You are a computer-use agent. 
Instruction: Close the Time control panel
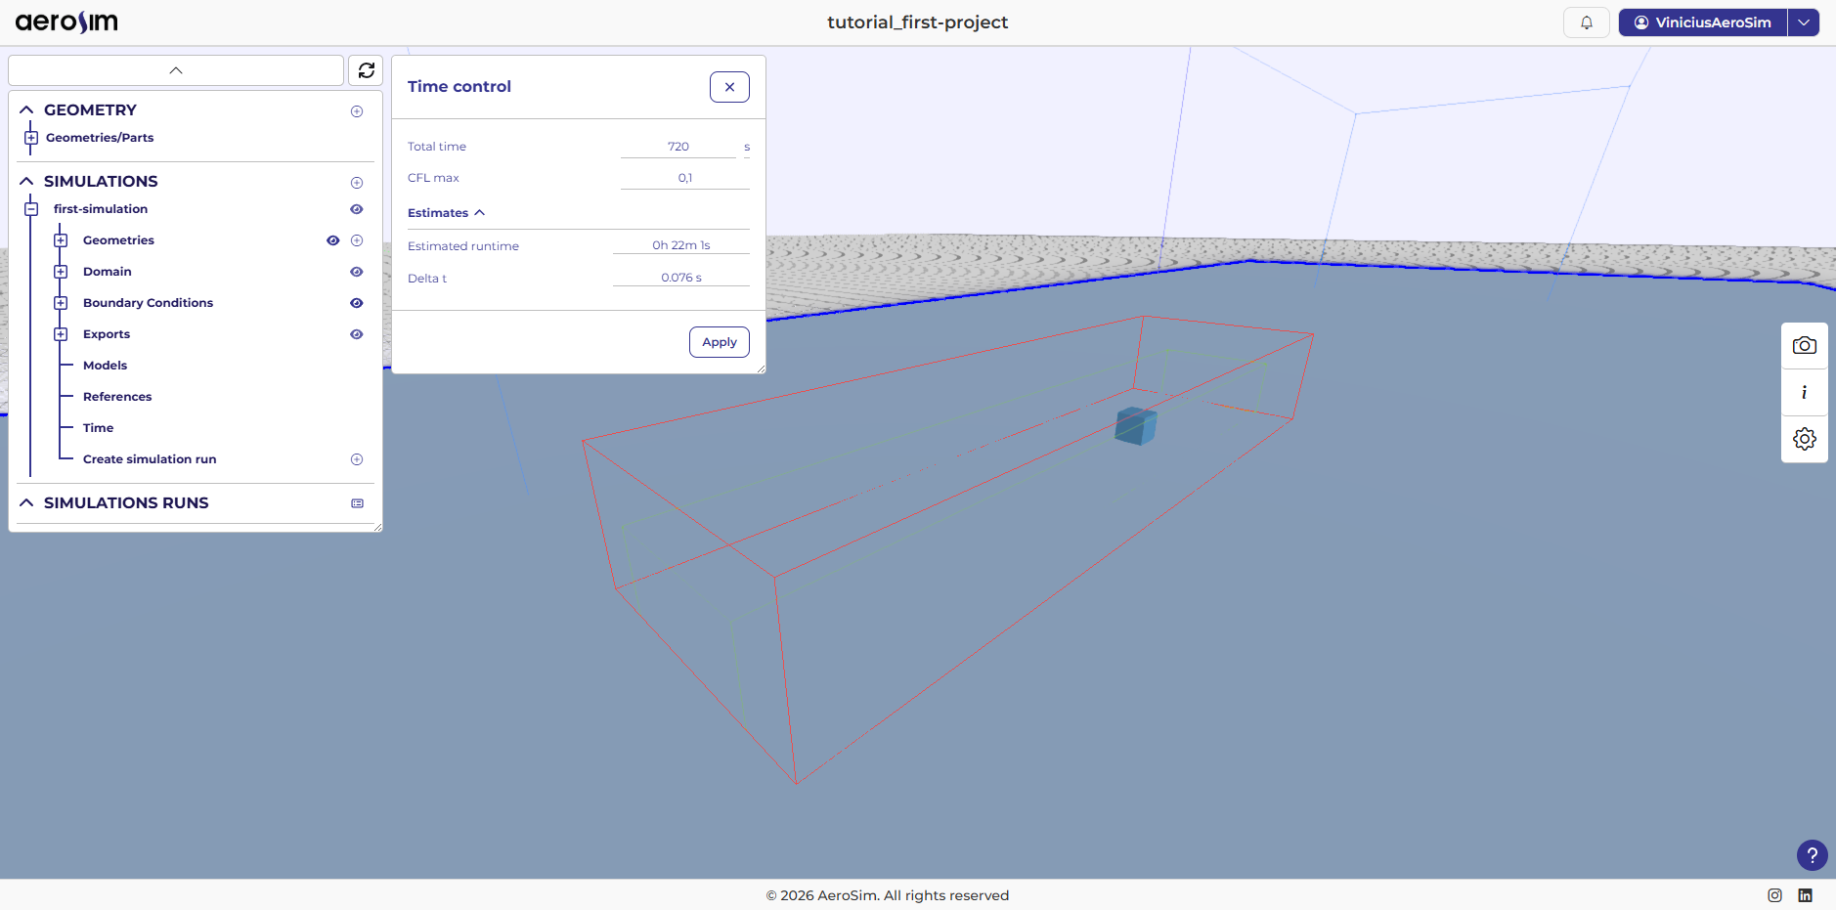[729, 87]
